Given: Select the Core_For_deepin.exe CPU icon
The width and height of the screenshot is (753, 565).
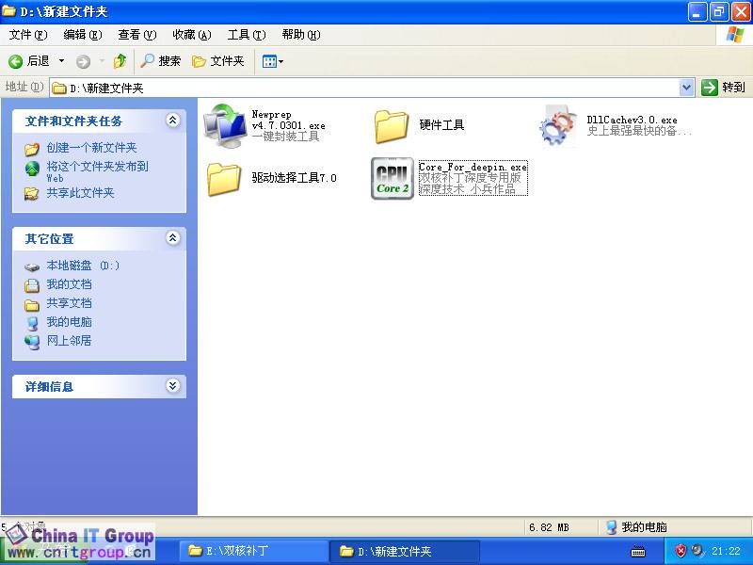Looking at the screenshot, I should 392,178.
